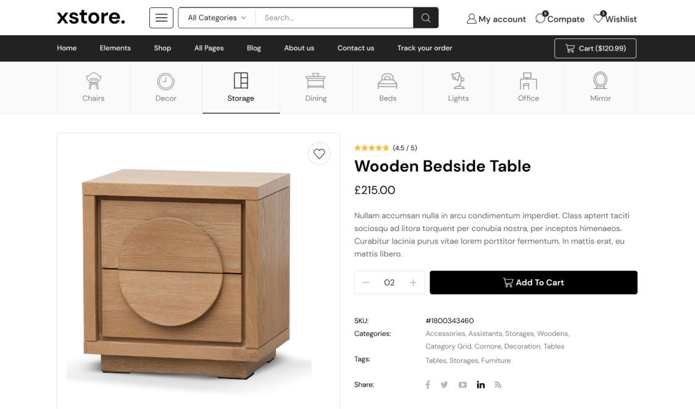Open the RSS feed share icon
The width and height of the screenshot is (695, 409).
point(498,385)
